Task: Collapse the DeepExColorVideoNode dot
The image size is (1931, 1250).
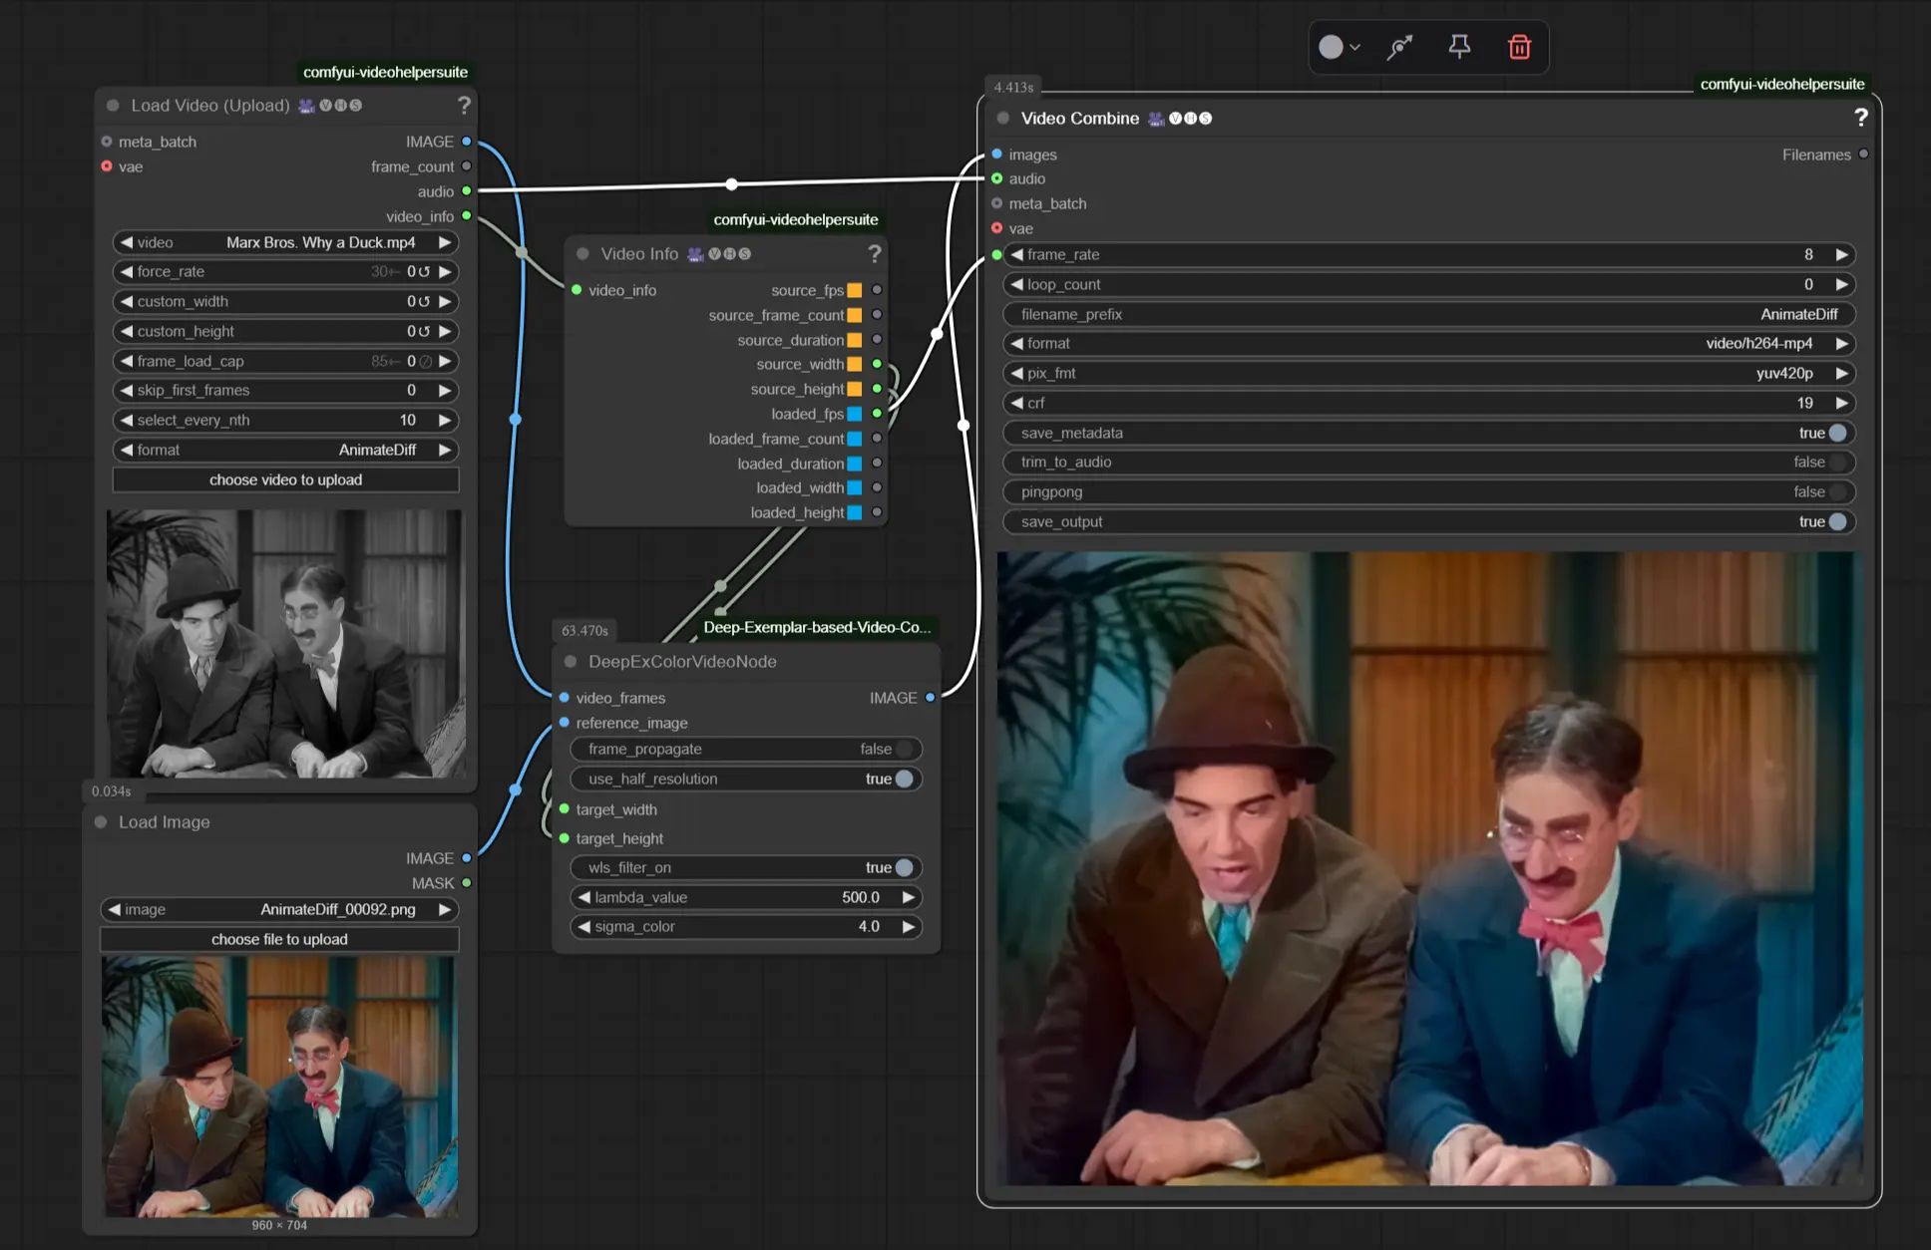Action: coord(571,662)
